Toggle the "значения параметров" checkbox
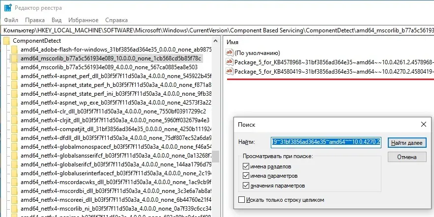 click(x=246, y=186)
